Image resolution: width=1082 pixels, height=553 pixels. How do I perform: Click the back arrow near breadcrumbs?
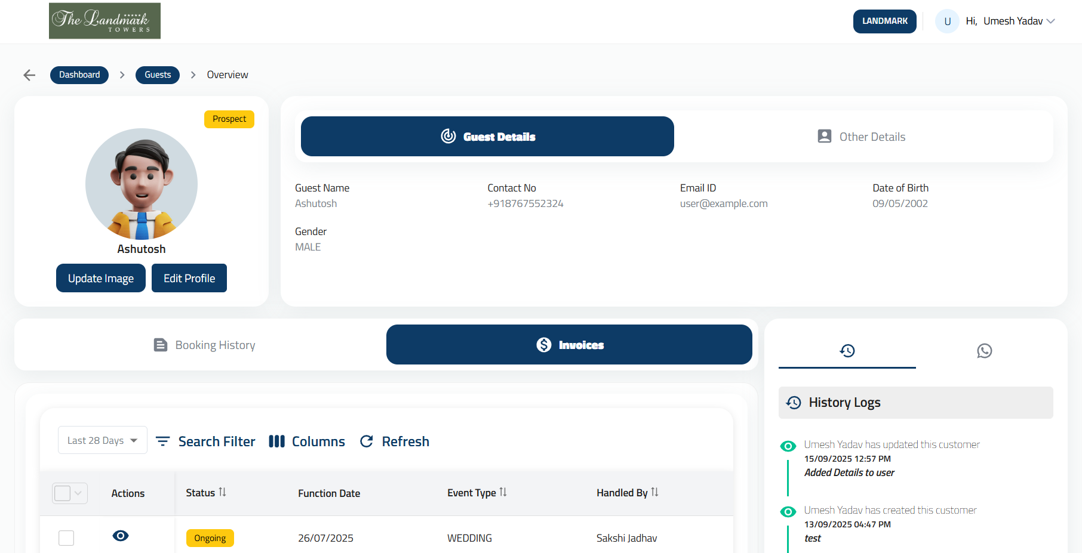pyautogui.click(x=29, y=75)
